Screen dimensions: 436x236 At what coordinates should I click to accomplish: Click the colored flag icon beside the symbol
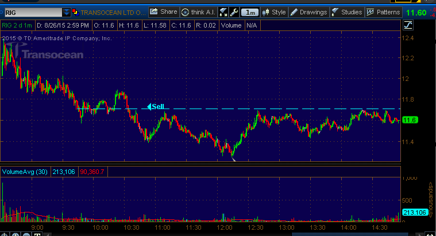[x=75, y=12]
